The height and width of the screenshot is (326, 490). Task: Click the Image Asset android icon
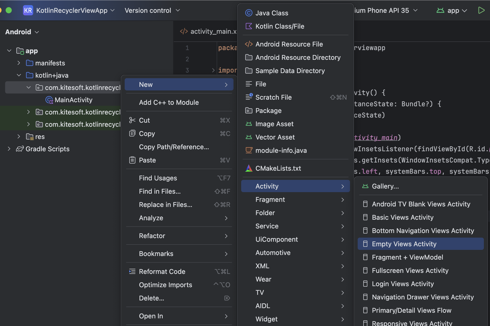[x=249, y=124]
